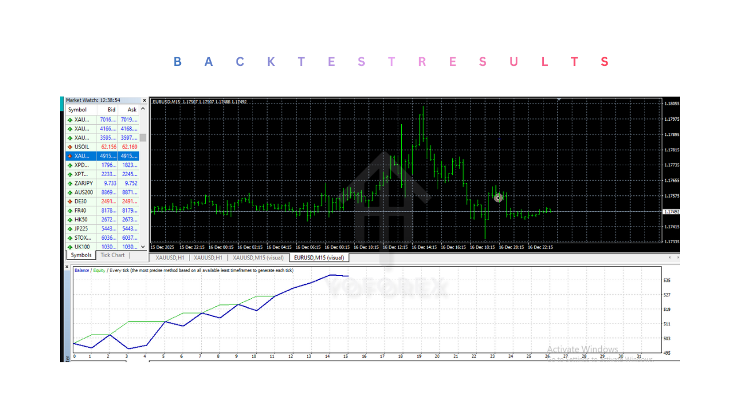Click the Ask column header
The height and width of the screenshot is (416, 740).
tap(132, 110)
